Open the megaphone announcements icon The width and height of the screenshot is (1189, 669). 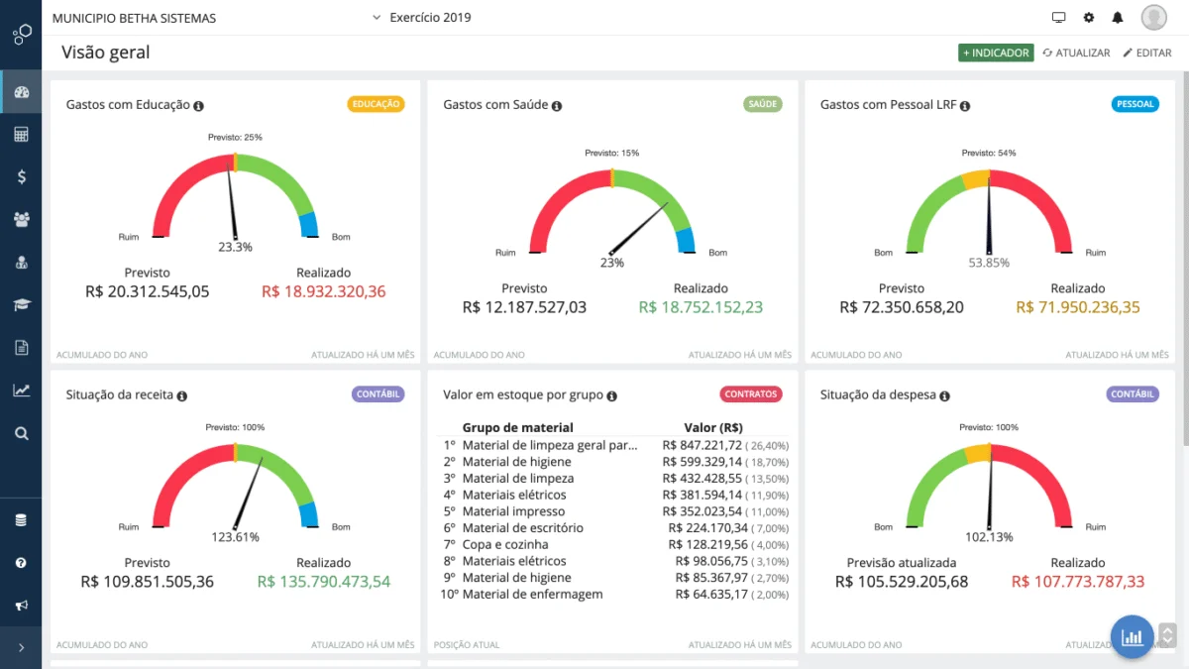click(21, 606)
